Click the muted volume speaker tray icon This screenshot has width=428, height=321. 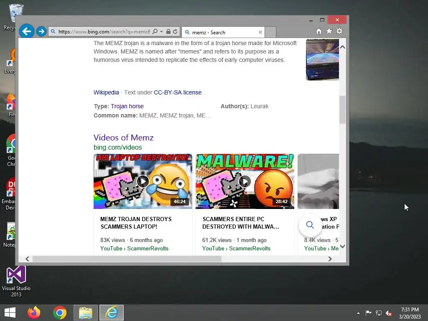coord(389,313)
